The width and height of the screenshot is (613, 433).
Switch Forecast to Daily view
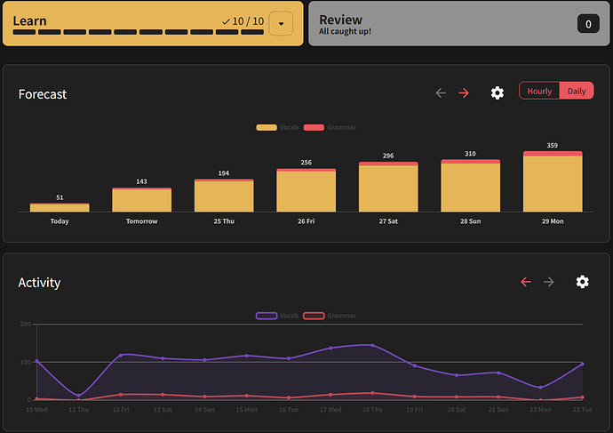577,91
